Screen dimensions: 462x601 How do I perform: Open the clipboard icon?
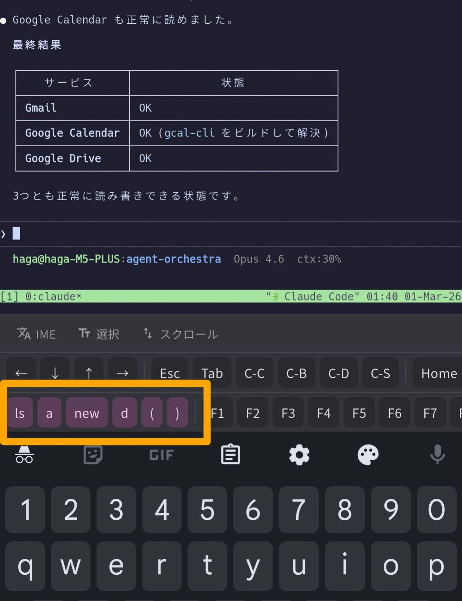point(230,454)
